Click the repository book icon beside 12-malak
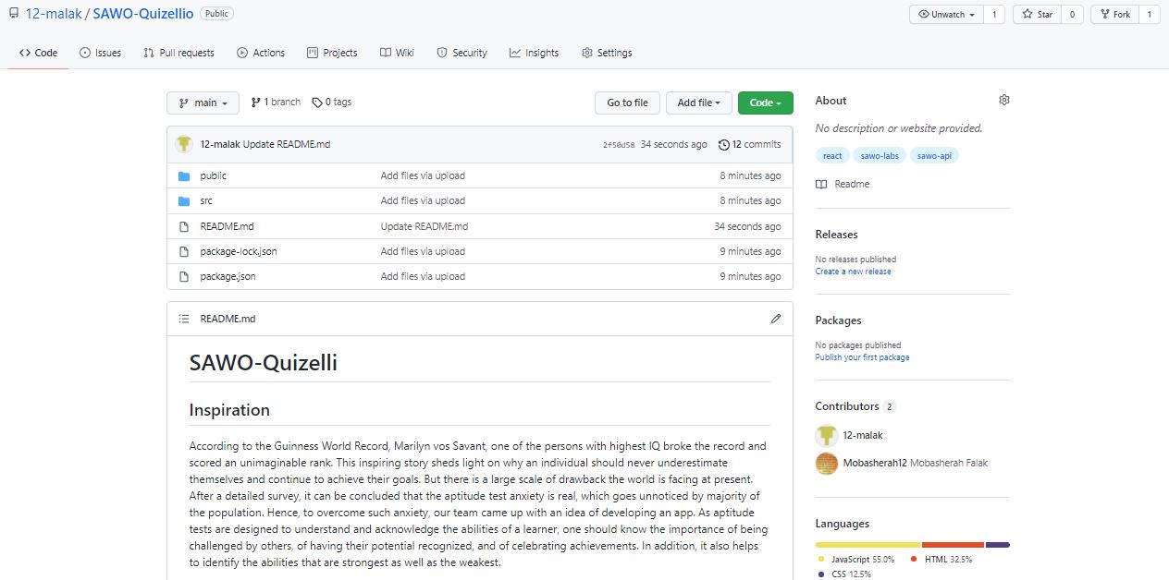The width and height of the screenshot is (1169, 580). coord(13,15)
